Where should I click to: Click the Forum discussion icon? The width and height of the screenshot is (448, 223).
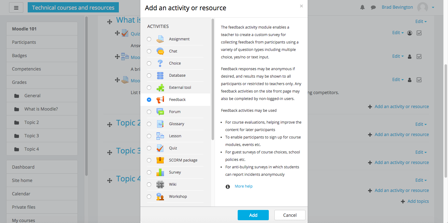pos(160,112)
